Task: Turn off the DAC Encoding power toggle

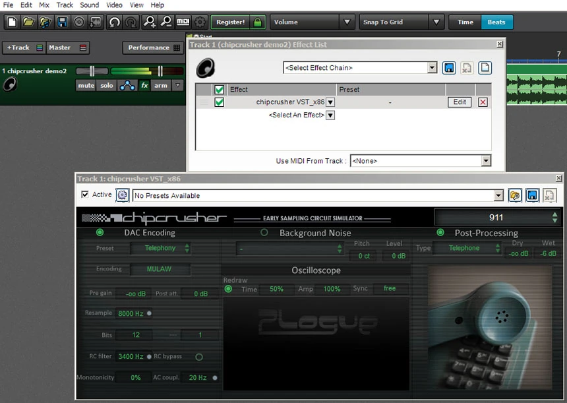Action: pyautogui.click(x=100, y=233)
